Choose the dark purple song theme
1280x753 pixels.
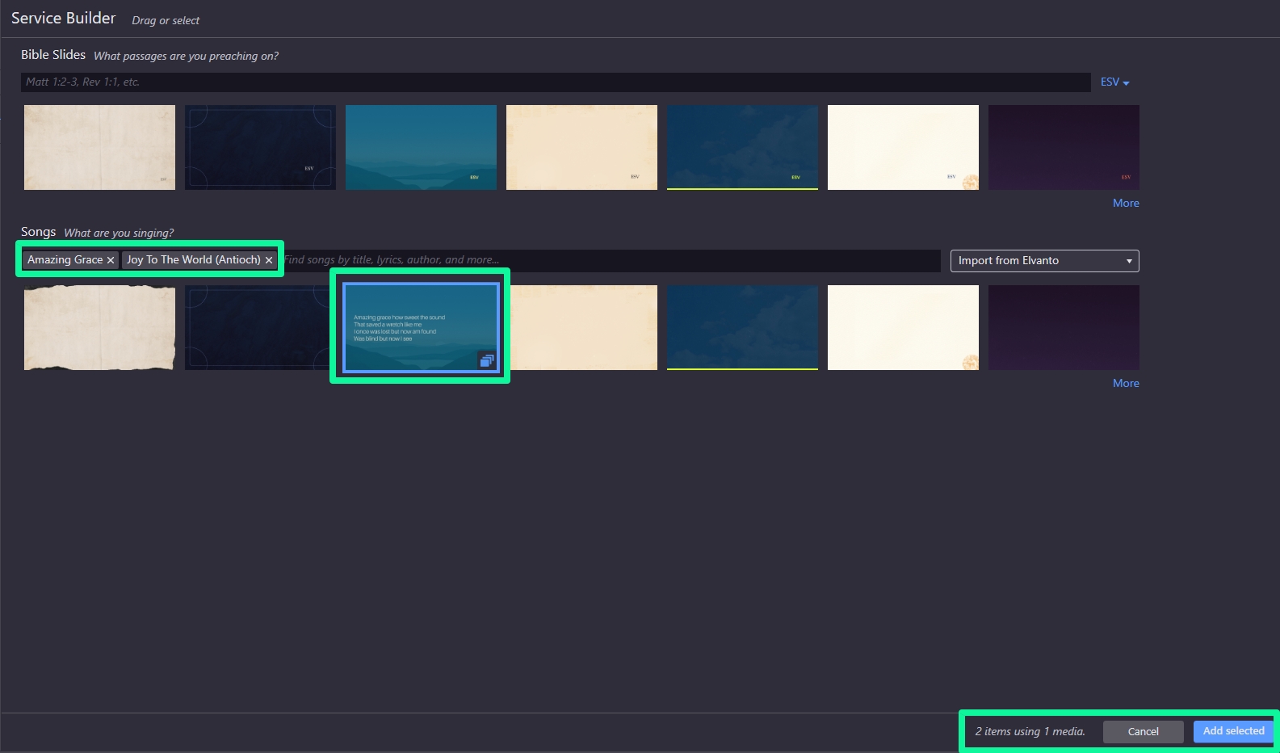coord(1064,328)
